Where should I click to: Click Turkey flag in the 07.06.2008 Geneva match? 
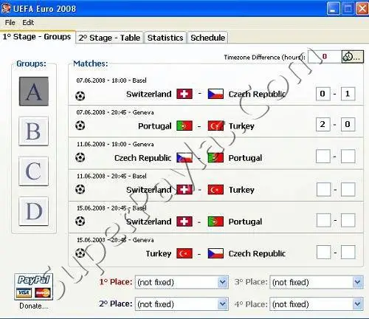click(215, 126)
